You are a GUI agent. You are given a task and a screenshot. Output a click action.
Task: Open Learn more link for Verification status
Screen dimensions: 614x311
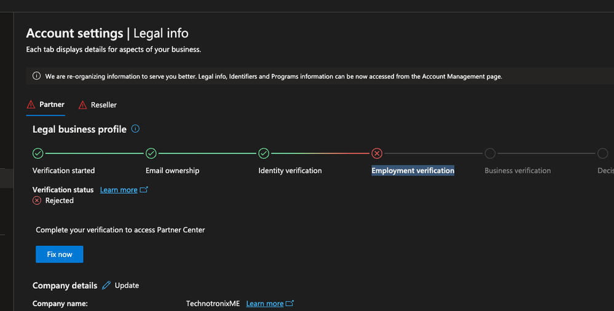[119, 190]
